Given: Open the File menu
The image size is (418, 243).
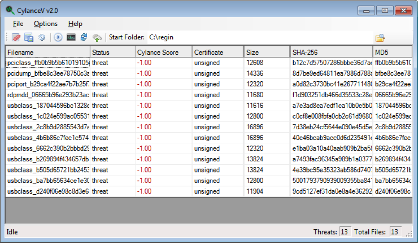Looking at the screenshot, I should 18,24.
